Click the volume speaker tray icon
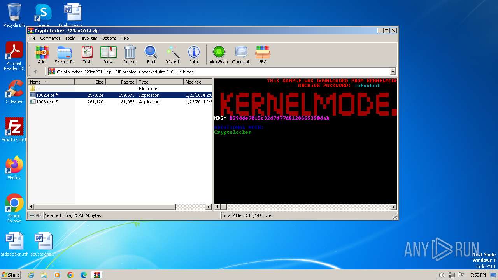Image resolution: width=498 pixels, height=280 pixels. (x=442, y=275)
